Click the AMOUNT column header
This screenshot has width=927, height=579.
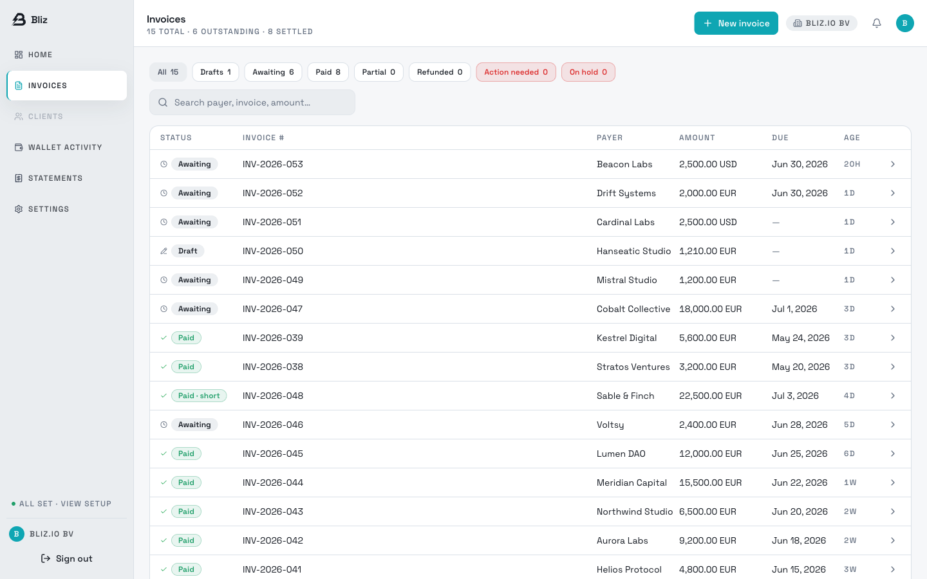click(x=697, y=138)
